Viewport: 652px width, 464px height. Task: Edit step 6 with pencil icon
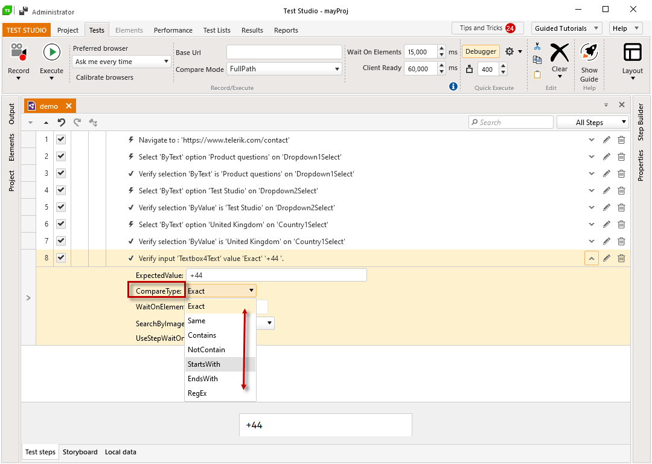(x=607, y=224)
